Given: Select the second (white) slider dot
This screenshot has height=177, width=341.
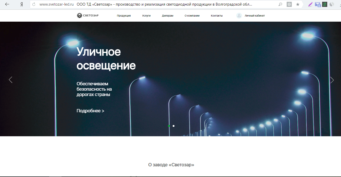Looking at the screenshot, I should coord(173,126).
